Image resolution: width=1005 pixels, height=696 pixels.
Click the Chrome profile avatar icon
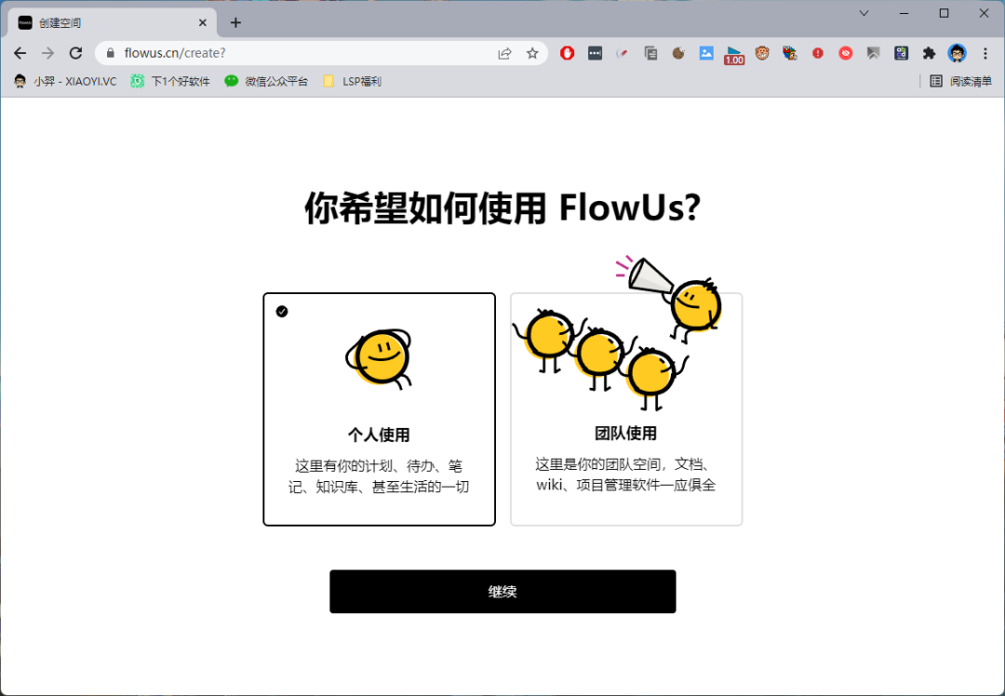[x=958, y=53]
